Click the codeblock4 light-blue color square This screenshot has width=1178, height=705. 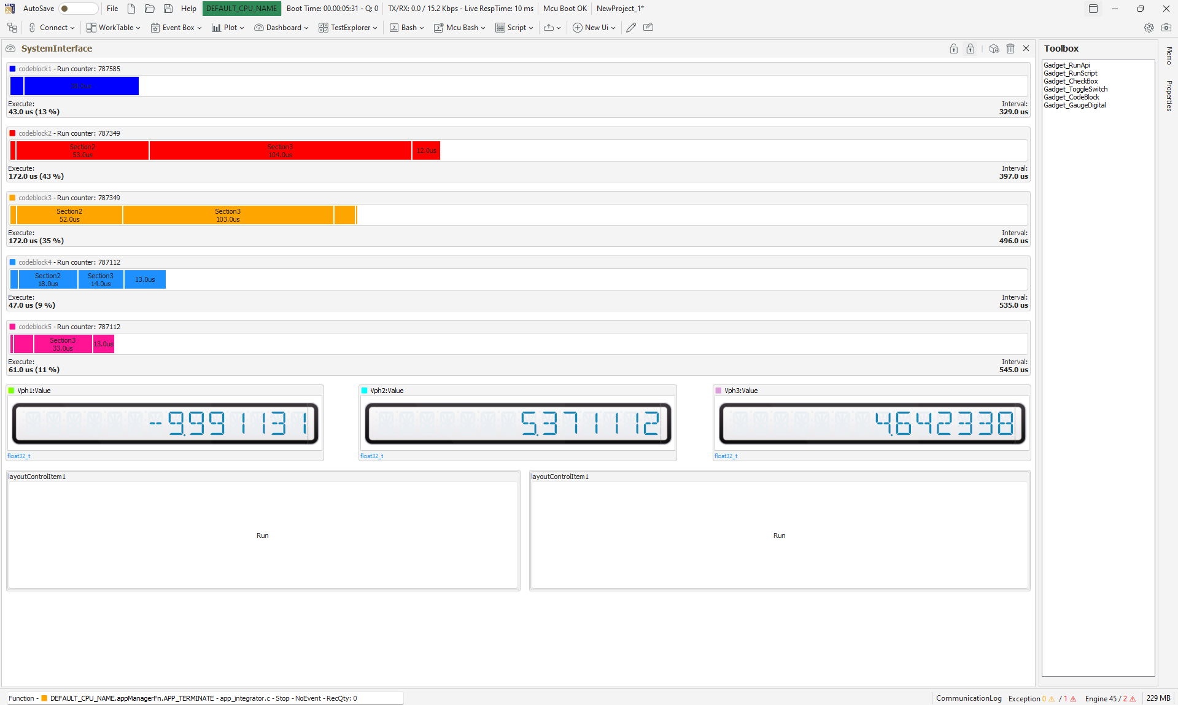coord(12,262)
